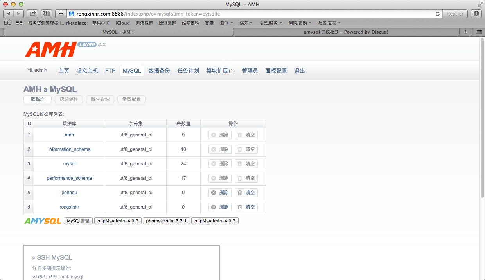Click the Safari back arrow button

point(9,14)
